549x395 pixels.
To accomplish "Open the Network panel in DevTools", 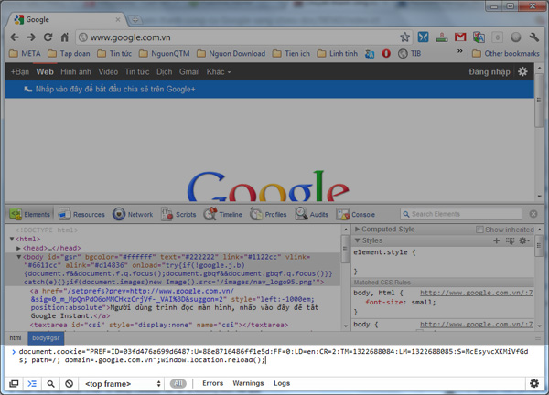I will click(x=133, y=214).
